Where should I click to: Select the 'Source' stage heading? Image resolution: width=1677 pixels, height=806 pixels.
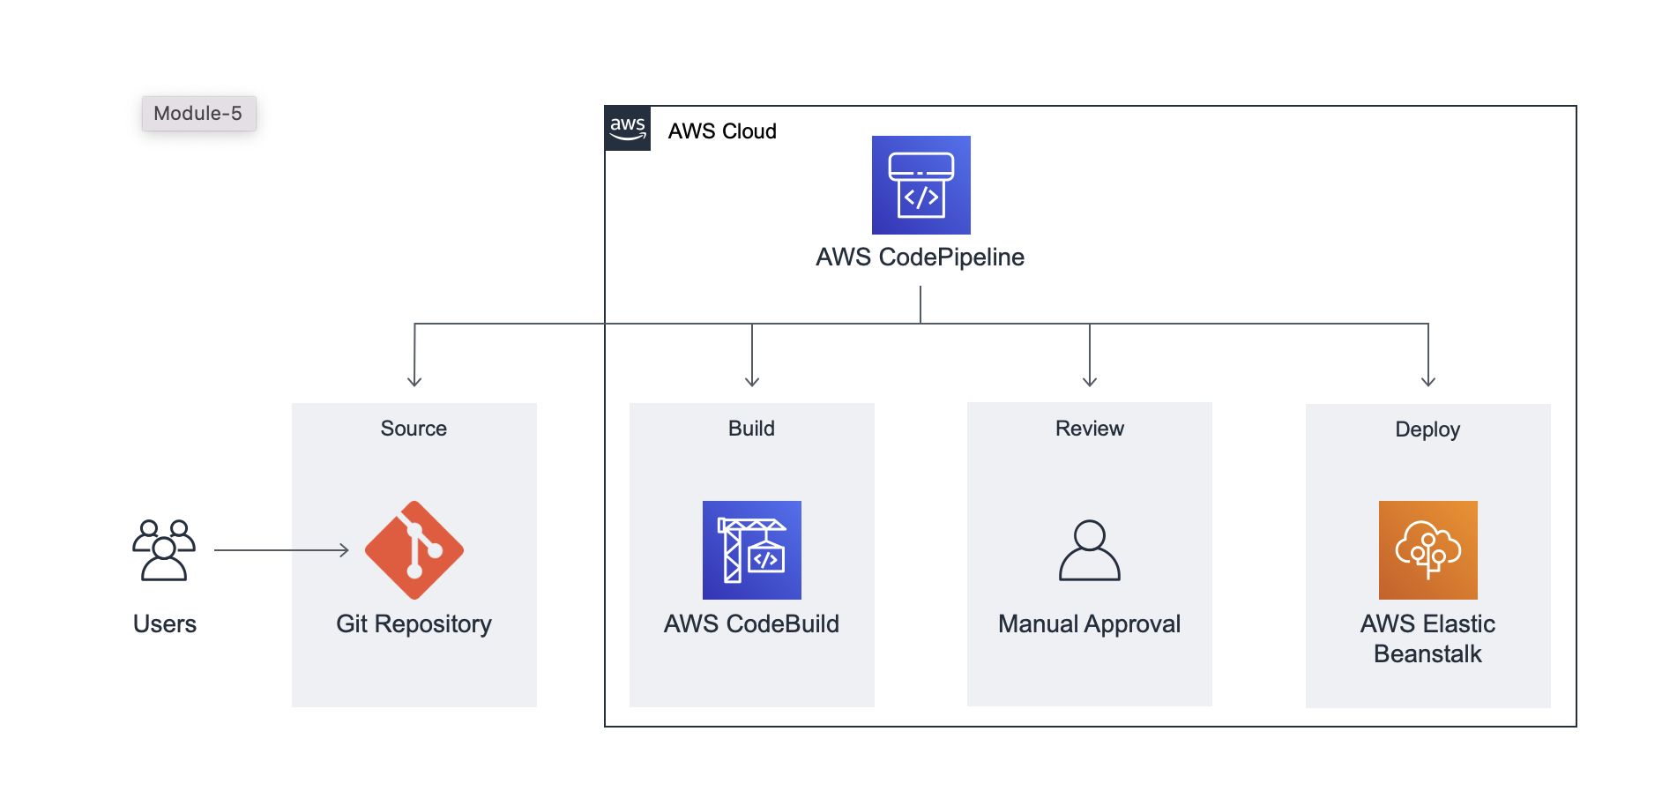tap(414, 429)
